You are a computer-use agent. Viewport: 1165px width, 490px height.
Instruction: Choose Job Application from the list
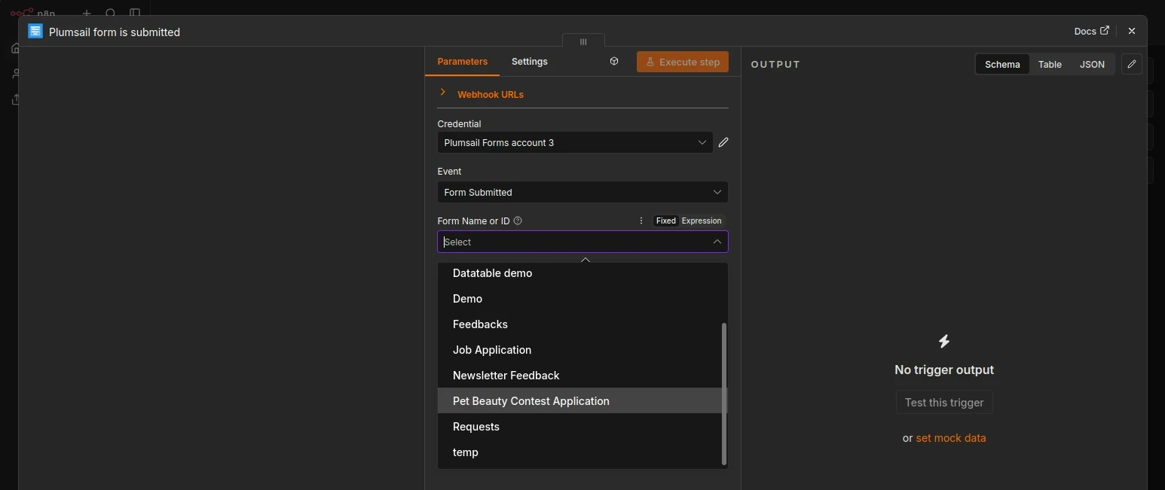[582, 350]
